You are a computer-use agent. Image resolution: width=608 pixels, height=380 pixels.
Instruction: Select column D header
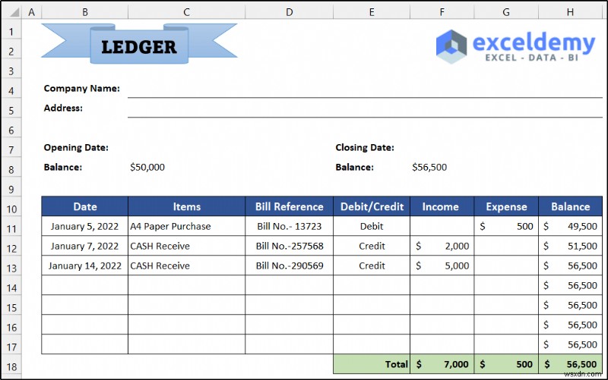point(290,12)
